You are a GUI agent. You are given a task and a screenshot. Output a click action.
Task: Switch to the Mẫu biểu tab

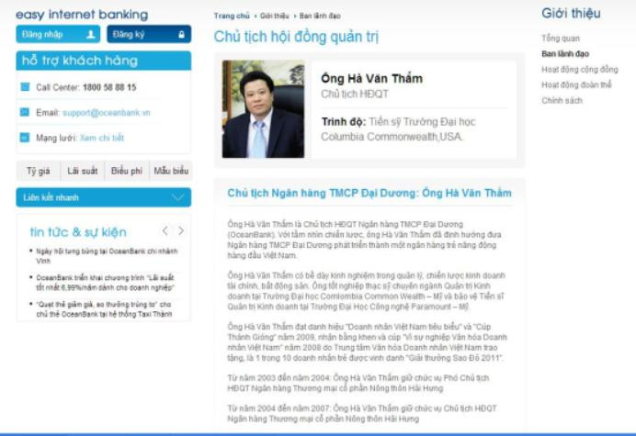click(x=171, y=171)
